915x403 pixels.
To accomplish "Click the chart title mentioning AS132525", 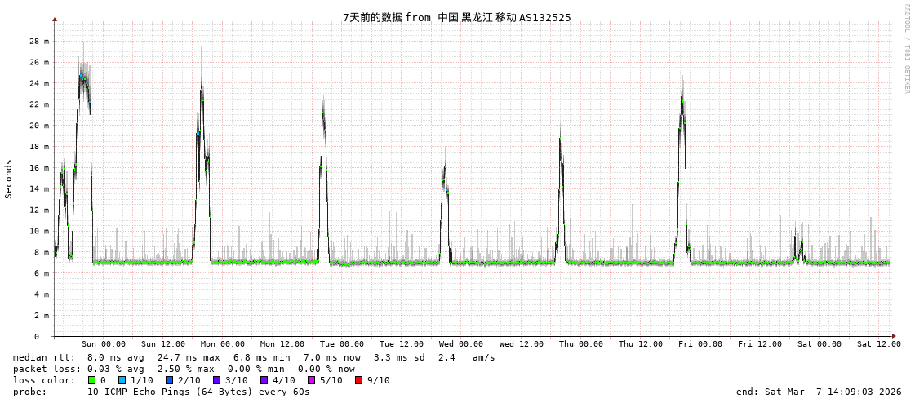I will (457, 17).
